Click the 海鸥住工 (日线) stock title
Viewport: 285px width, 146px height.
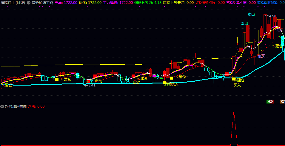tap(13, 3)
